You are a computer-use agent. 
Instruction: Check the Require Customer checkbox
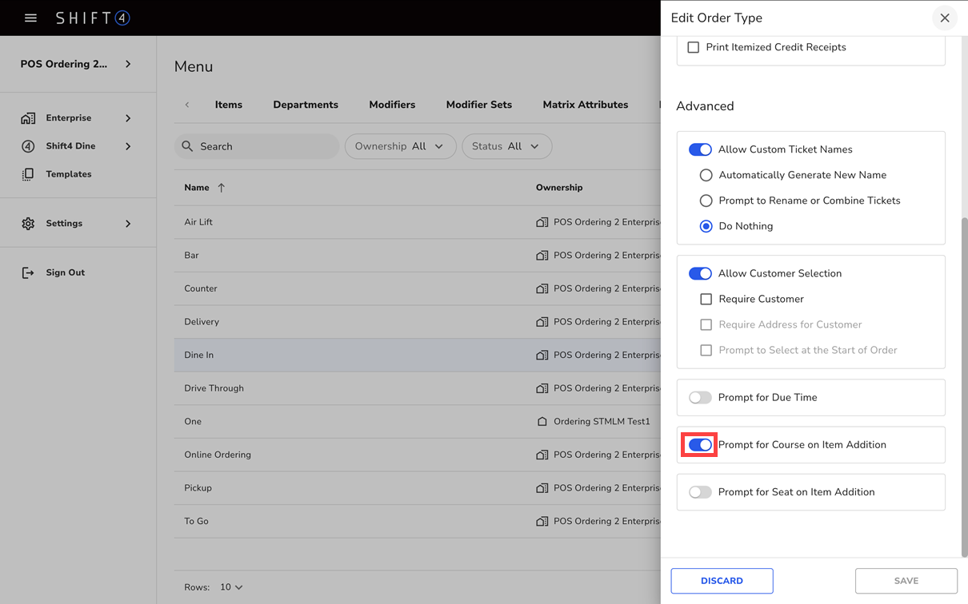706,299
